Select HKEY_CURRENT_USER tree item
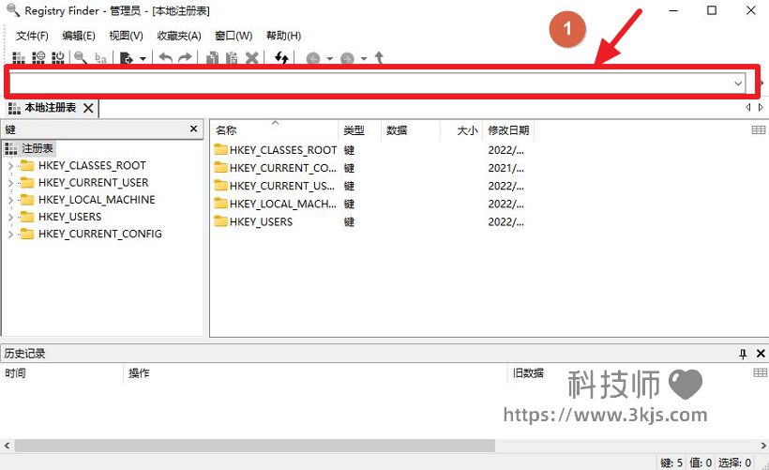The width and height of the screenshot is (769, 470). tap(93, 183)
